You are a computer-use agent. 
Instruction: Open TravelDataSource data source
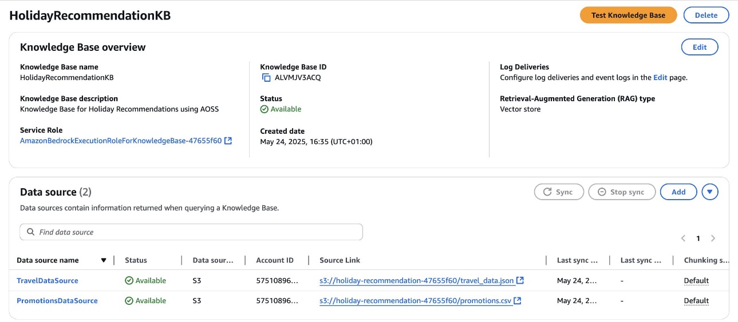[x=48, y=281]
